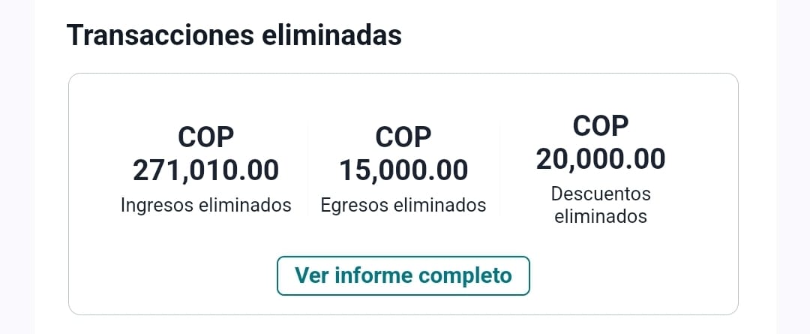This screenshot has width=810, height=334.
Task: Click the COP currency code above 20,000.00
Action: click(600, 126)
